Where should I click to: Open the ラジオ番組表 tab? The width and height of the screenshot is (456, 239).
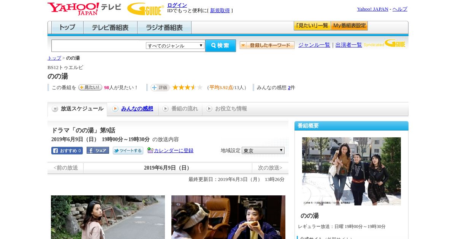point(164,27)
